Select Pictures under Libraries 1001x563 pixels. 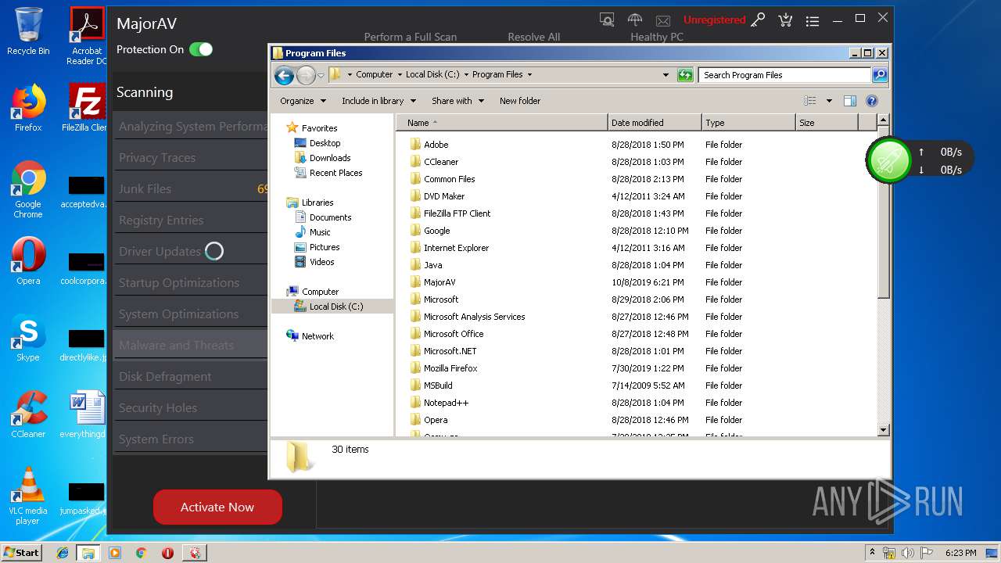[317, 247]
